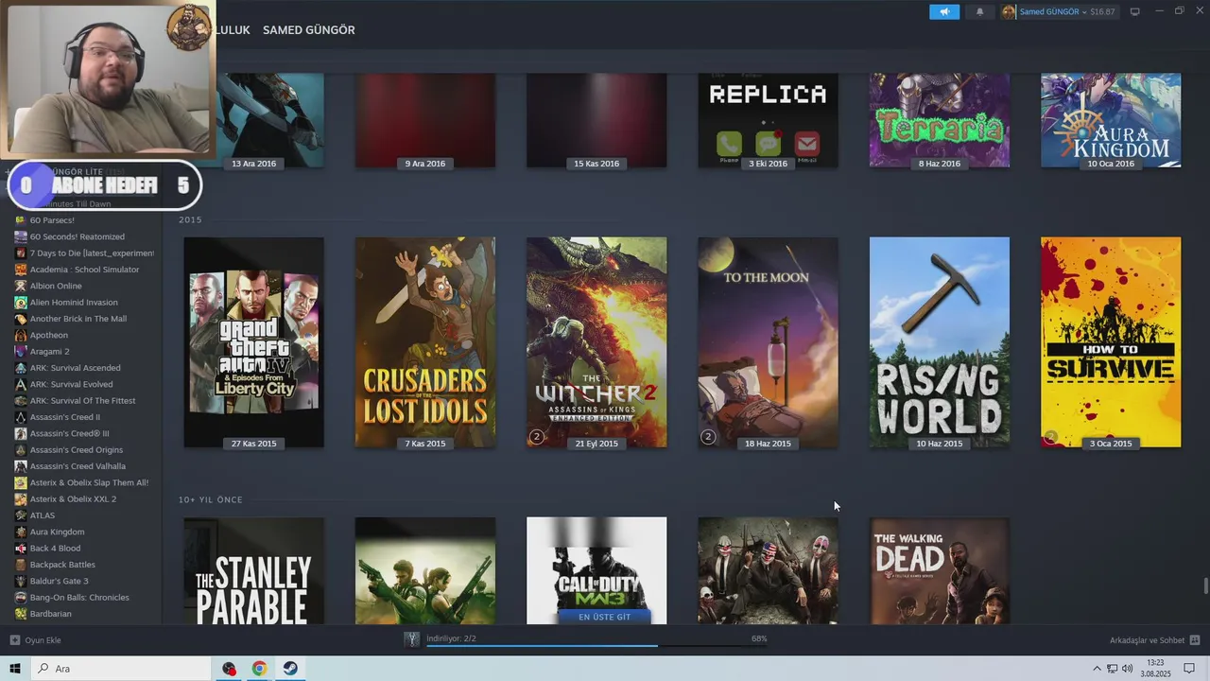Screen dimensions: 1210x681
Task: Open the İndiriliyor downloads status bar
Action: tap(596, 639)
